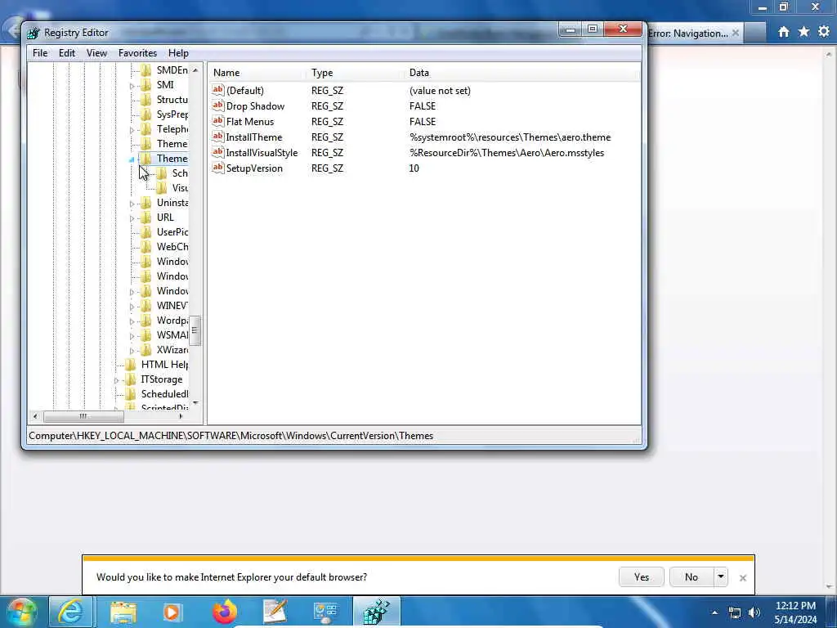Select the ScheduledI key in tree

pos(164,393)
